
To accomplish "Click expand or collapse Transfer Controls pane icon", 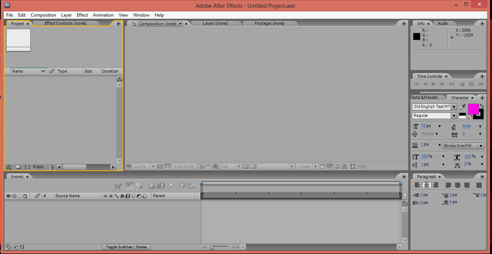I will pos(15,247).
